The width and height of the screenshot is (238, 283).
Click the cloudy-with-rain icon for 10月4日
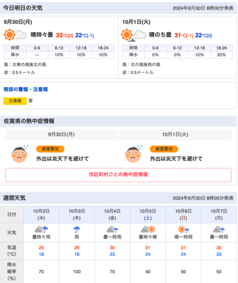112,229
